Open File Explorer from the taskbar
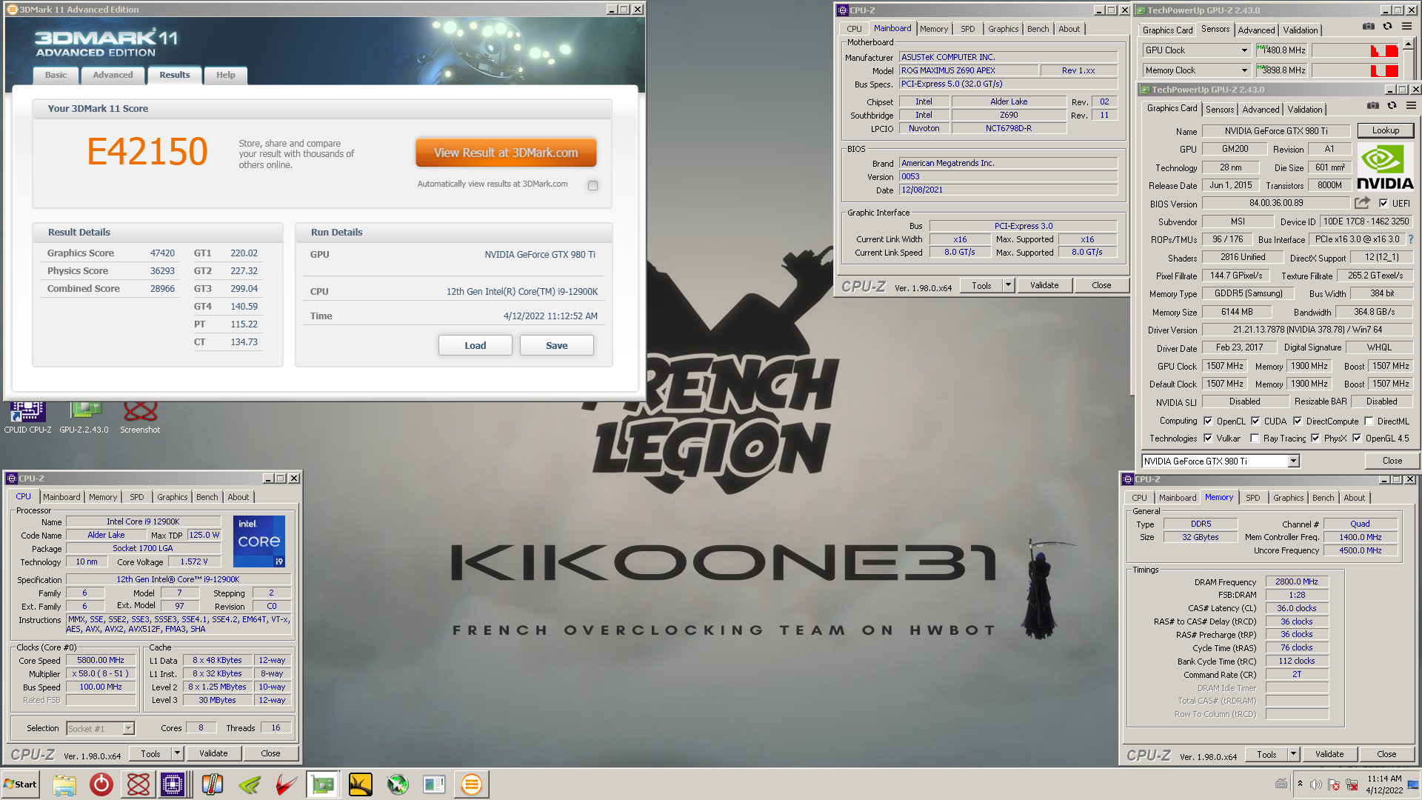1422x800 pixels. (64, 784)
